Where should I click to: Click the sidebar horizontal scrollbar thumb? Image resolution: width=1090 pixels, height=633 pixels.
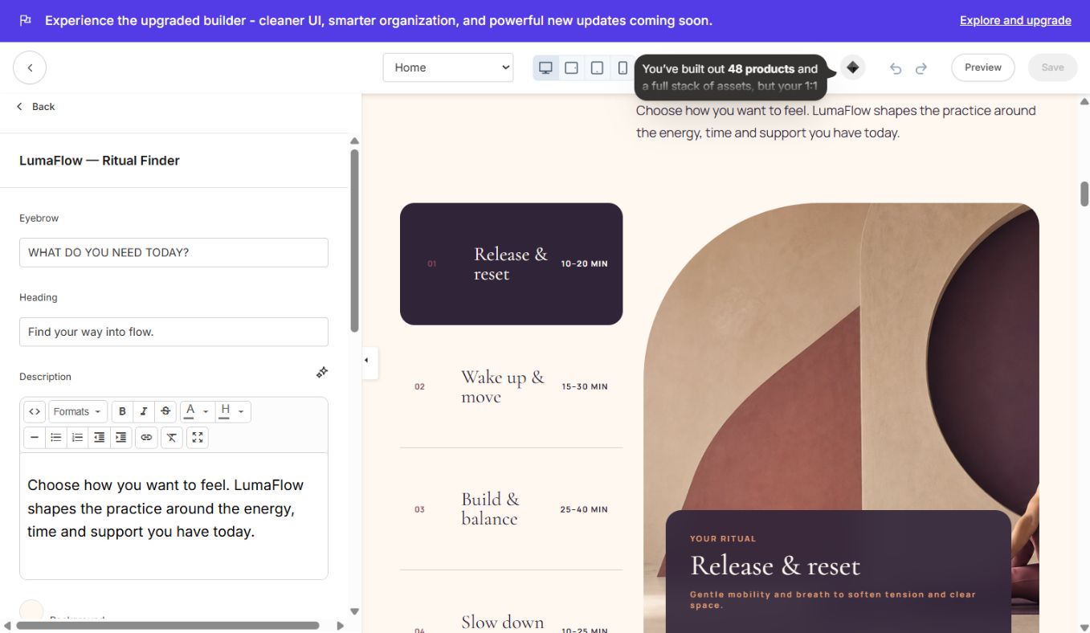point(167,625)
